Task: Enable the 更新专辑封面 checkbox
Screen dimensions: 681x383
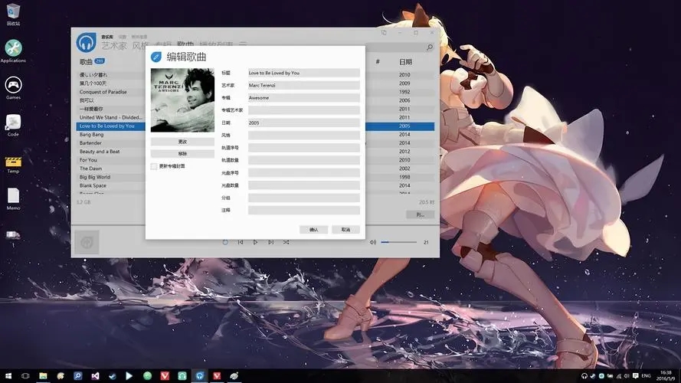Action: point(154,165)
